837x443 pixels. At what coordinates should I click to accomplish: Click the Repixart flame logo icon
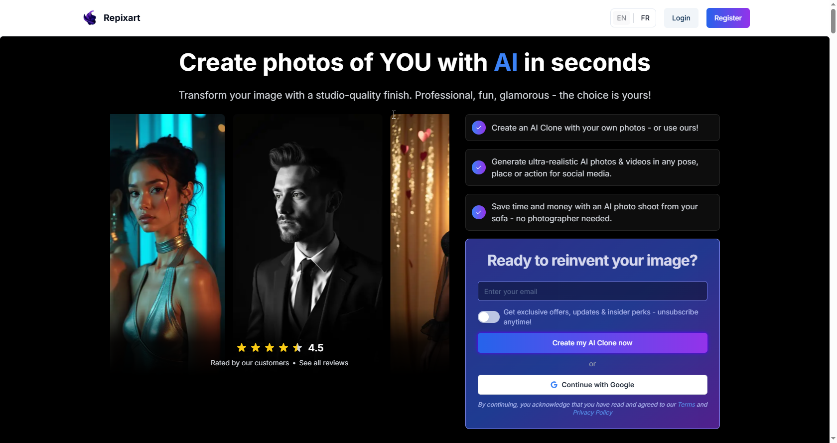click(x=90, y=18)
